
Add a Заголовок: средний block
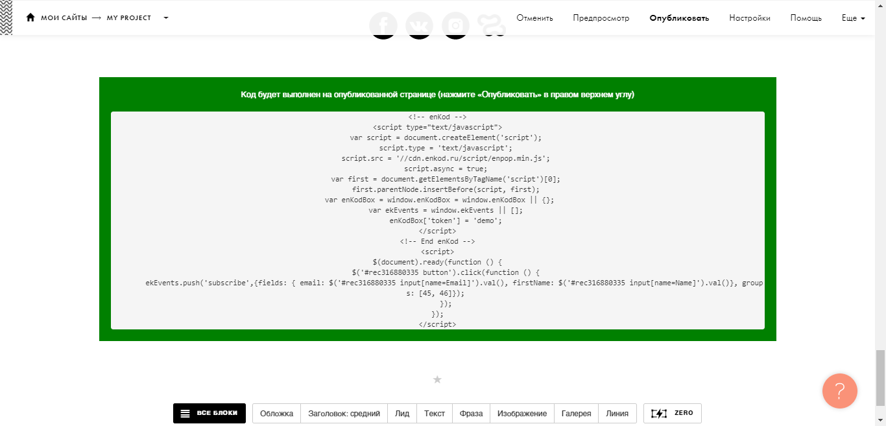(x=344, y=413)
